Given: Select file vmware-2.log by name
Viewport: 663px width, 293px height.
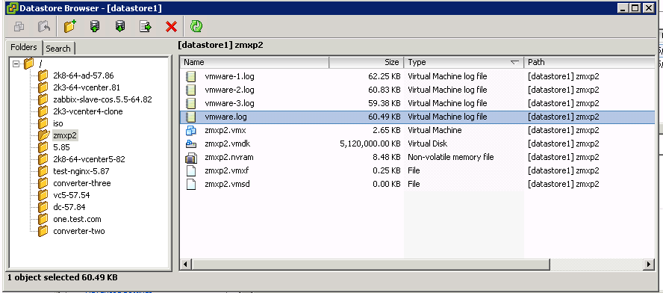Looking at the screenshot, I should tap(230, 90).
